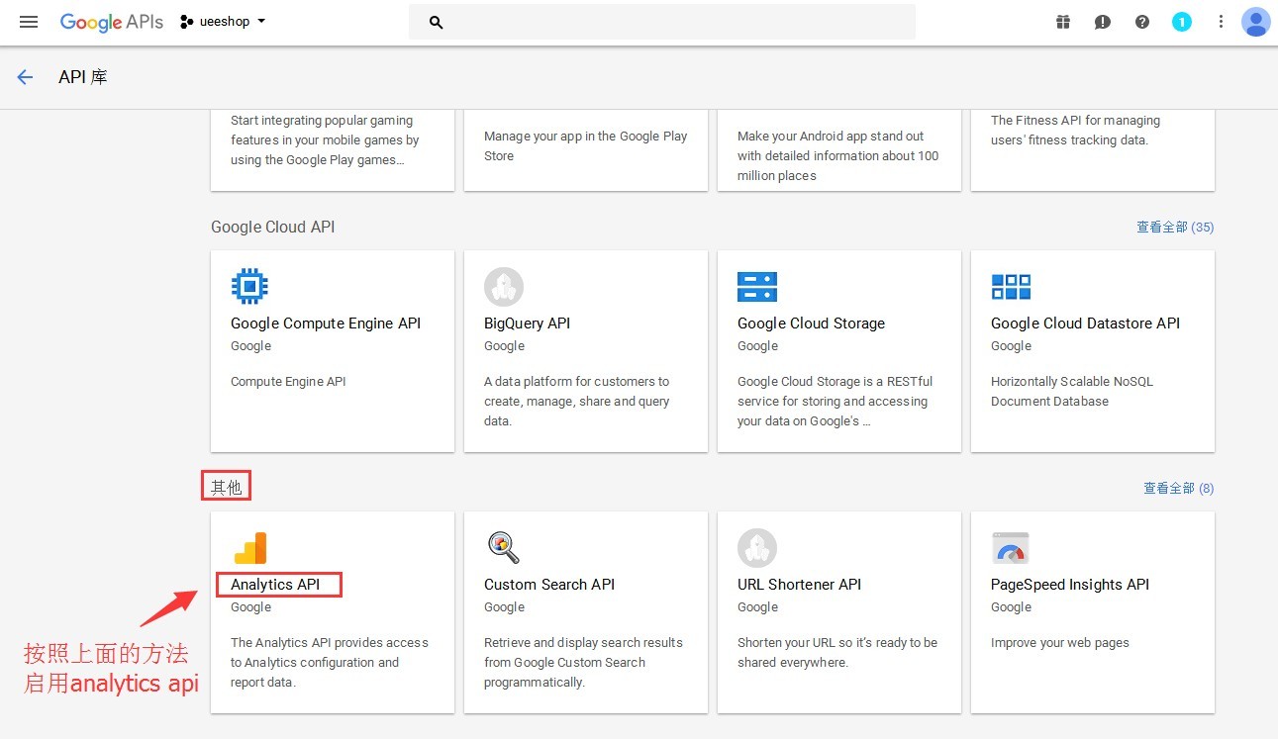This screenshot has width=1278, height=739.
Task: Click 'The Analytics API provides access' description
Action: [x=330, y=663]
